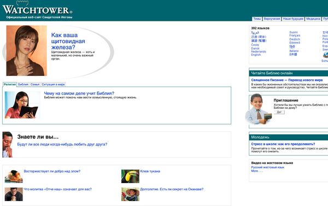The image size is (328, 206).
Task: Open the woman touching neck thumbnail
Action: [27, 51]
